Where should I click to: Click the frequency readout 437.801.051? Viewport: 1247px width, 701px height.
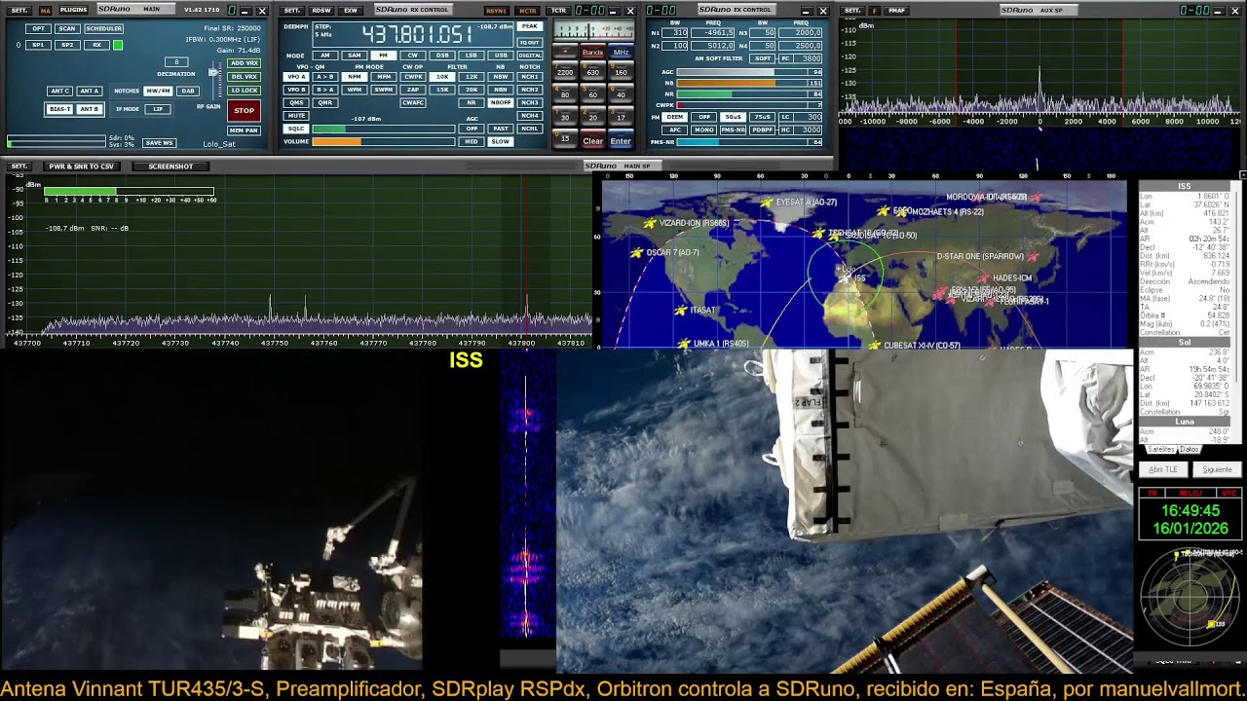point(418,34)
